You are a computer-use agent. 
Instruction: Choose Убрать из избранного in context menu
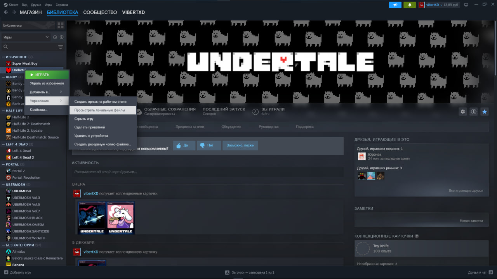coord(47,83)
